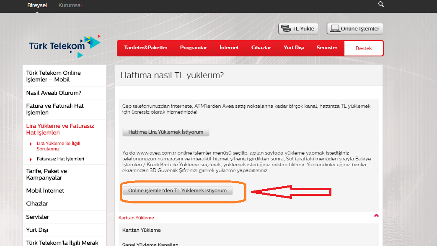This screenshot has height=246, width=437.
Task: Click Hattıma Lira Yüklemek İstiyorum button
Action: [166, 132]
